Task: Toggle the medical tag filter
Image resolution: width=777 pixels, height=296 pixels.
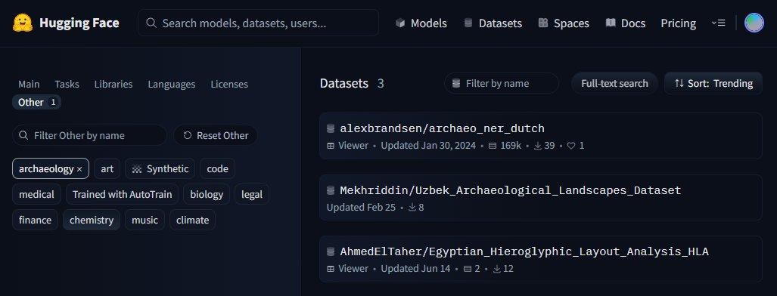Action: click(36, 195)
